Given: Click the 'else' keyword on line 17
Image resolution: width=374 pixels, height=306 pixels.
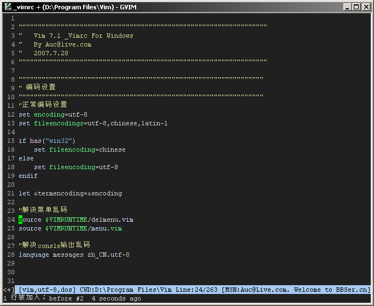Looking at the screenshot, I should [26, 158].
